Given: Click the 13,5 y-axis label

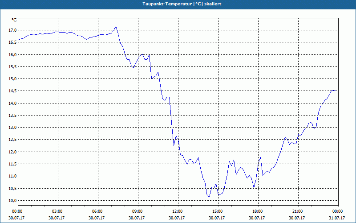Looking at the screenshot, I should tap(13, 115).
